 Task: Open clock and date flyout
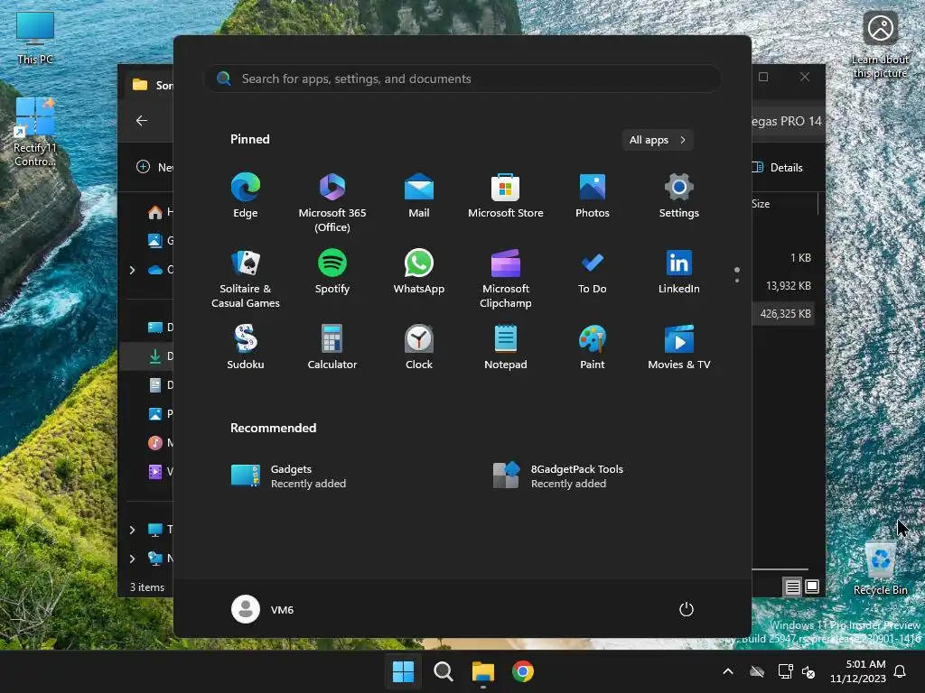point(858,671)
